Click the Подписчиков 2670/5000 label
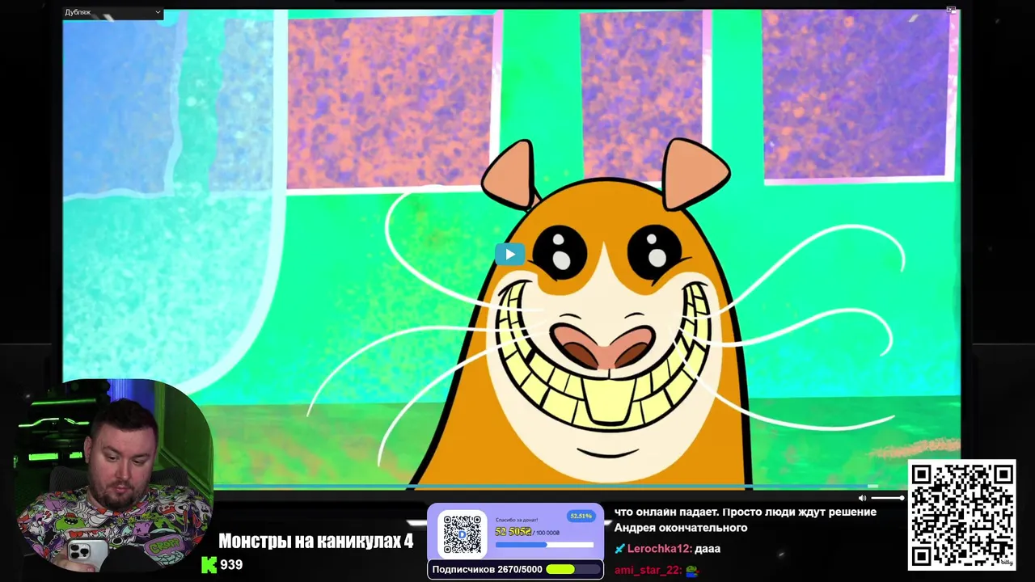The image size is (1035, 582). click(487, 569)
